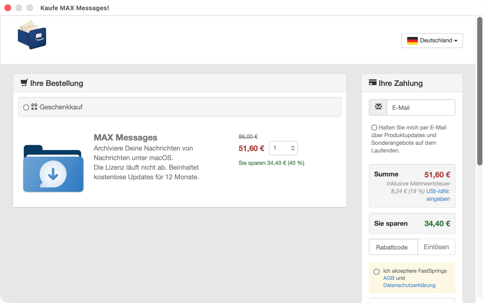This screenshot has width=484, height=303.
Task: Click the German flag icon
Action: click(412, 41)
